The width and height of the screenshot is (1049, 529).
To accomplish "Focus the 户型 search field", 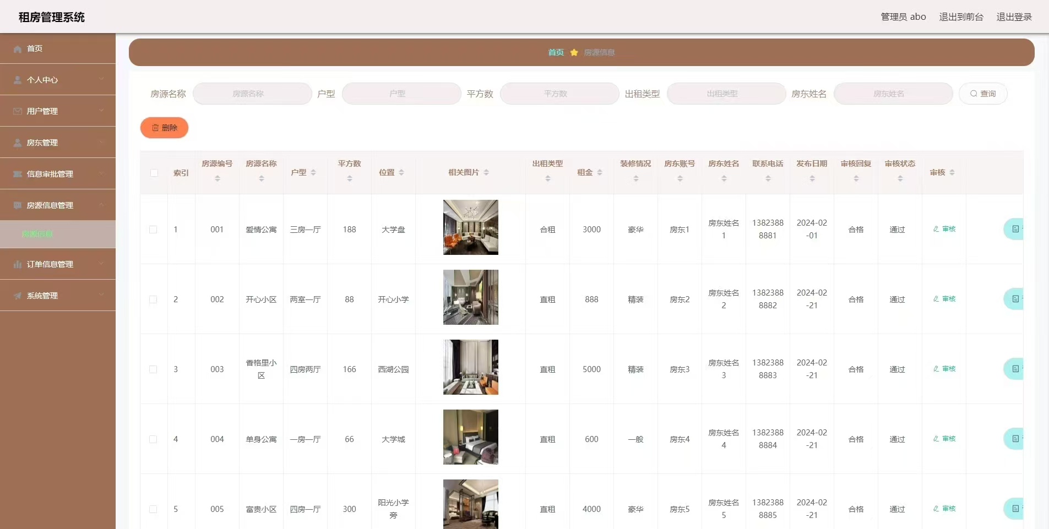I will pos(401,94).
